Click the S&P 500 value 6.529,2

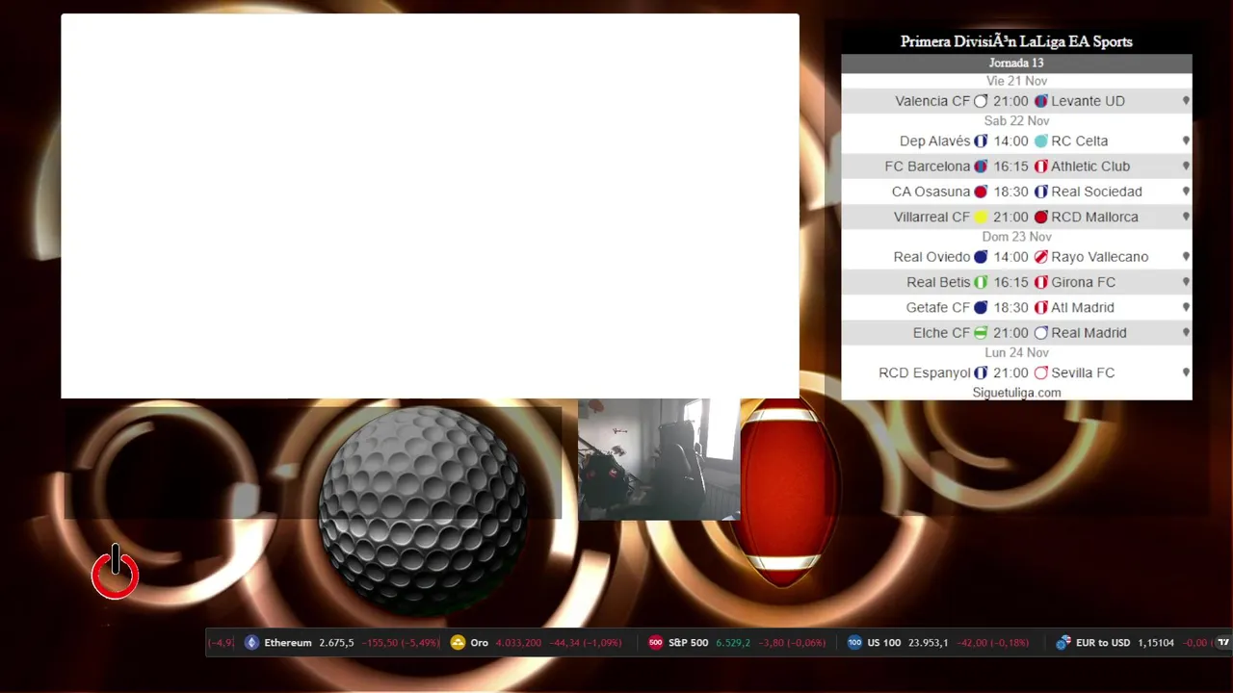pos(733,643)
